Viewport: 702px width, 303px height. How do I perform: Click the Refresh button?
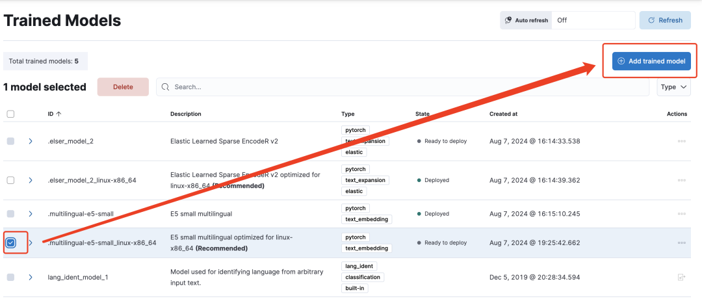[x=666, y=20]
